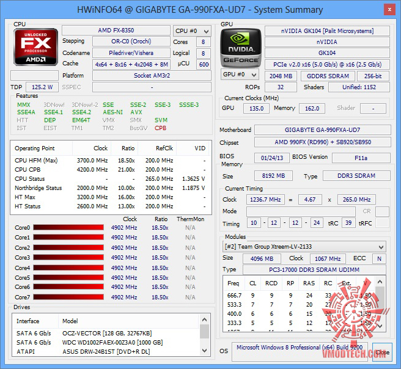Click the OR-C0 (Orochi) stepping field
401x369 pixels.
[x=131, y=41]
